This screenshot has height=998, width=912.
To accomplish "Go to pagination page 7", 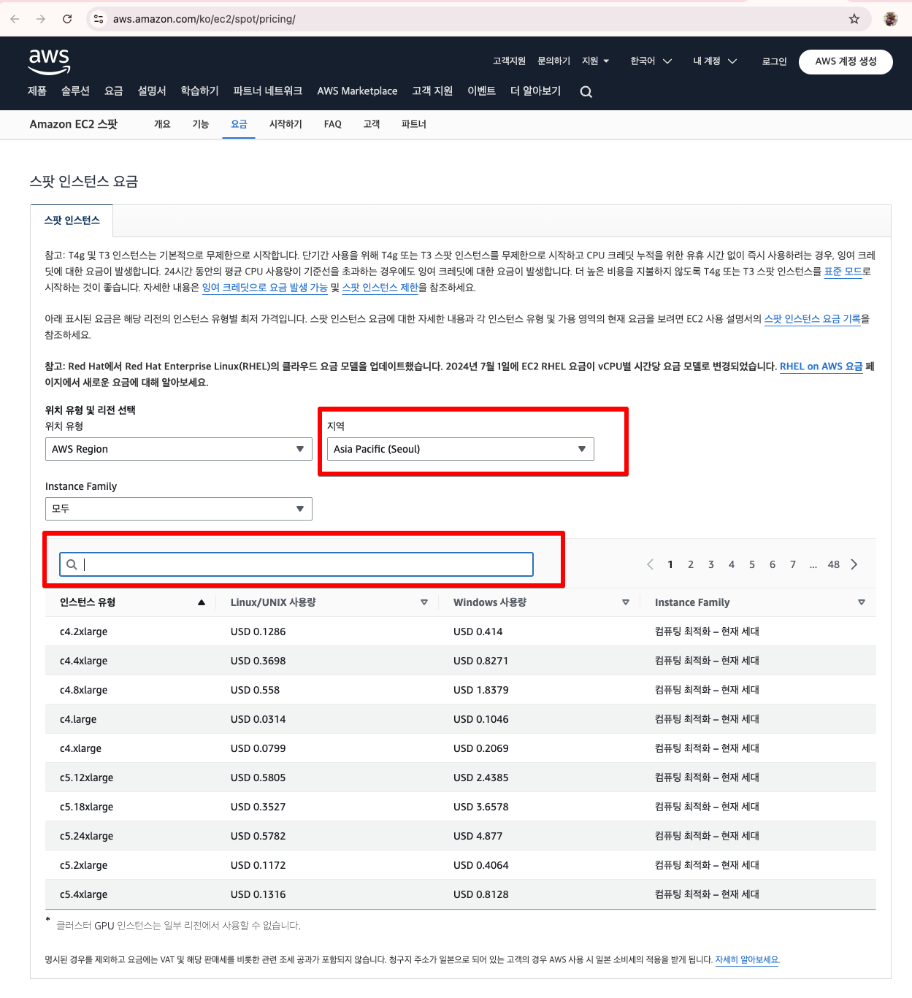I will tap(793, 564).
